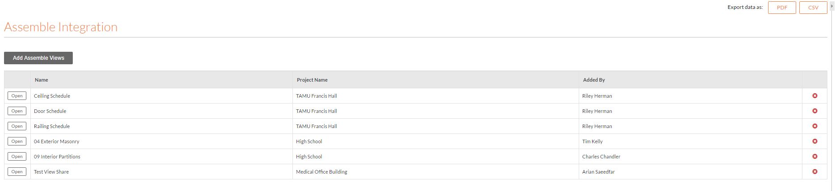Remove the 04 Exterior Masonry view
The height and width of the screenshot is (191, 835).
coord(814,141)
